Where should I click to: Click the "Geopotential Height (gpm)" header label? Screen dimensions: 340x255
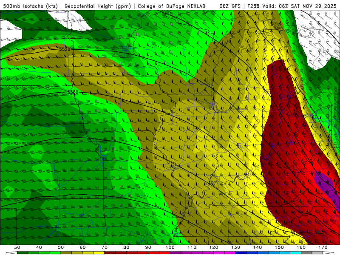pos(98,6)
